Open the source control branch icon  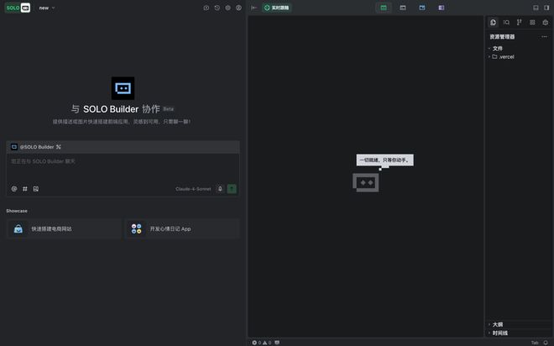[519, 23]
